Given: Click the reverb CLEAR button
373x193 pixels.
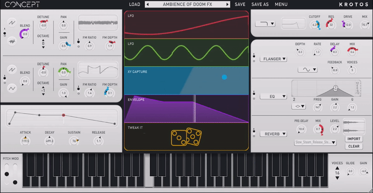Looking at the screenshot, I should tap(354, 146).
